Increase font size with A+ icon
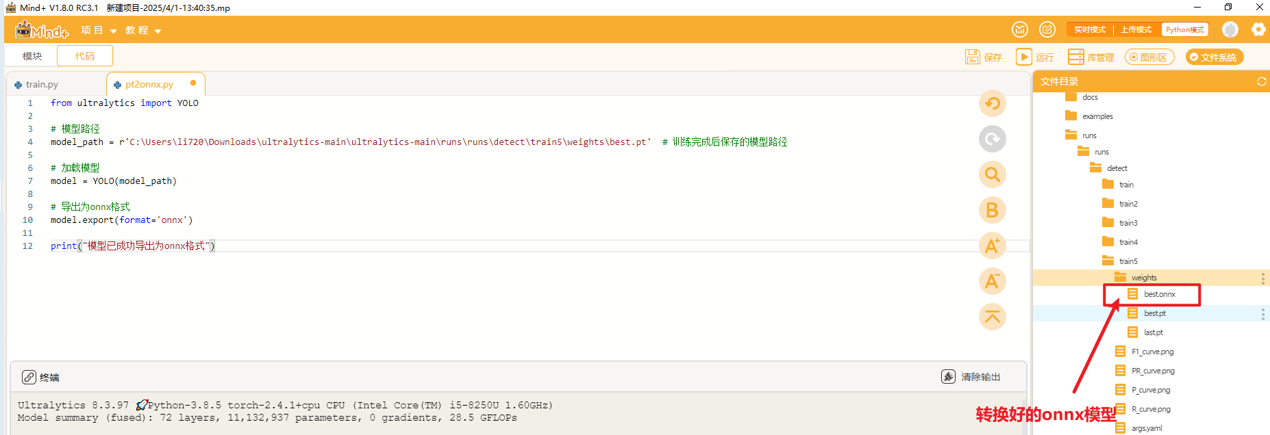The image size is (1270, 435). tap(992, 246)
